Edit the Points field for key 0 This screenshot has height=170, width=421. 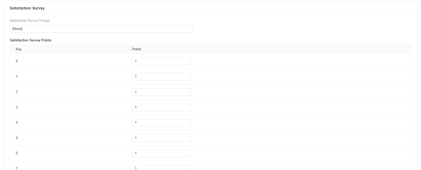(x=161, y=61)
